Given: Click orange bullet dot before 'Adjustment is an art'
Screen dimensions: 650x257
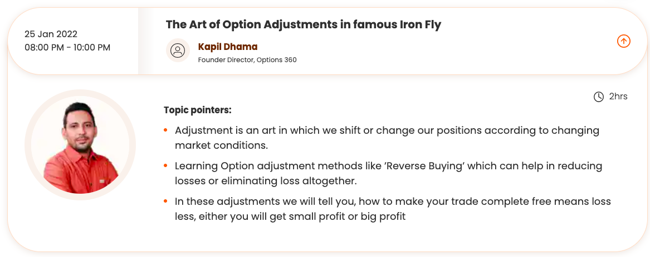Looking at the screenshot, I should click(x=165, y=130).
